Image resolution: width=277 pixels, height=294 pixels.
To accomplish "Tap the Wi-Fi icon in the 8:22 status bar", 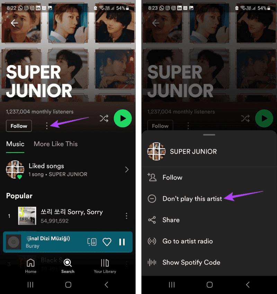I will point(101,8).
